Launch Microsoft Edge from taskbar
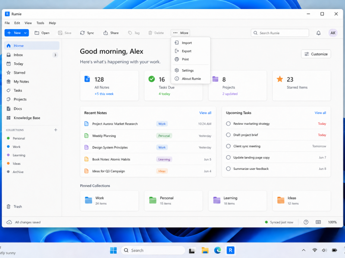The image size is (345, 258). coord(218,250)
